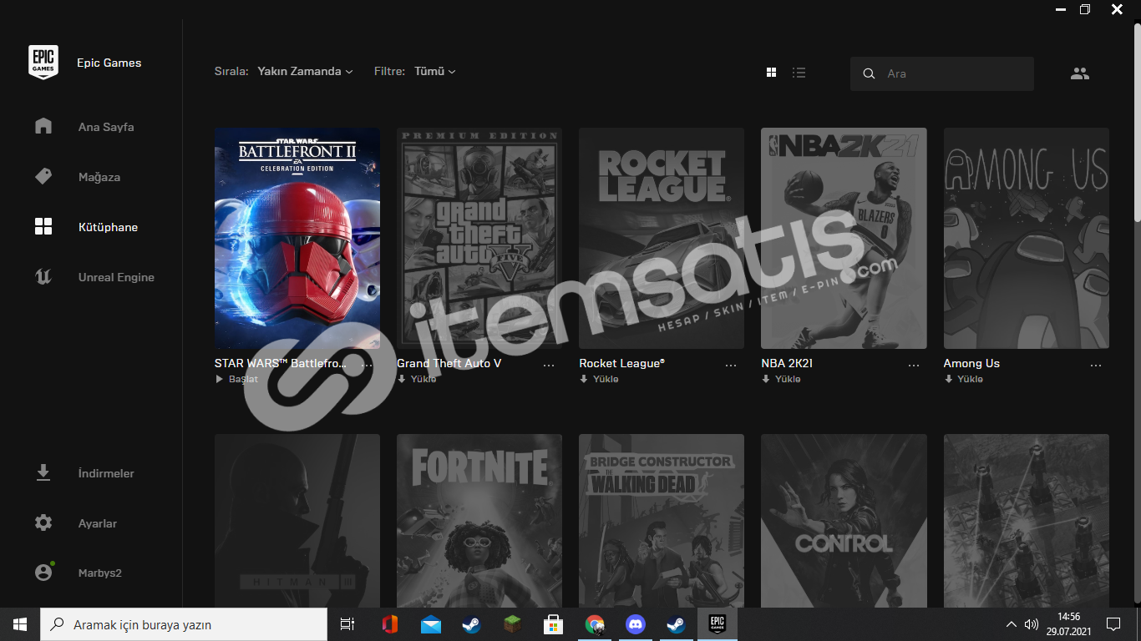Viewport: 1141px width, 641px height.
Task: Open the notification center icon
Action: [1113, 624]
